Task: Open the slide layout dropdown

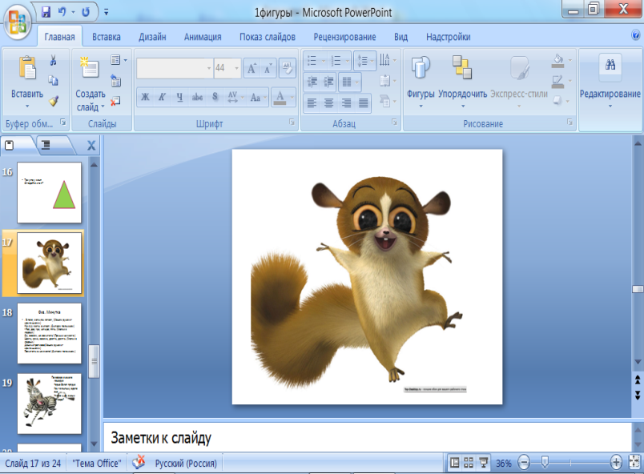Action: (119, 60)
